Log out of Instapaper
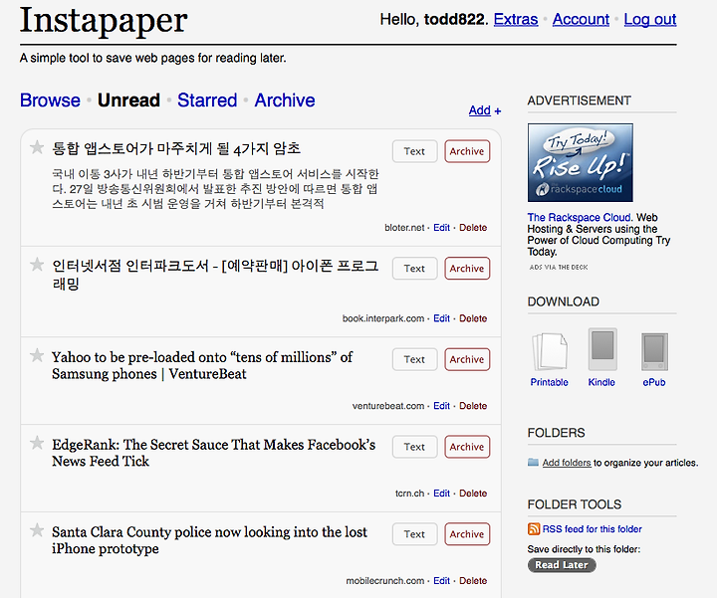This screenshot has width=717, height=598. pyautogui.click(x=649, y=19)
